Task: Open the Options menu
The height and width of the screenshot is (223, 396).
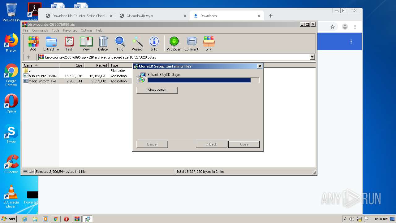Action: [x=87, y=30]
